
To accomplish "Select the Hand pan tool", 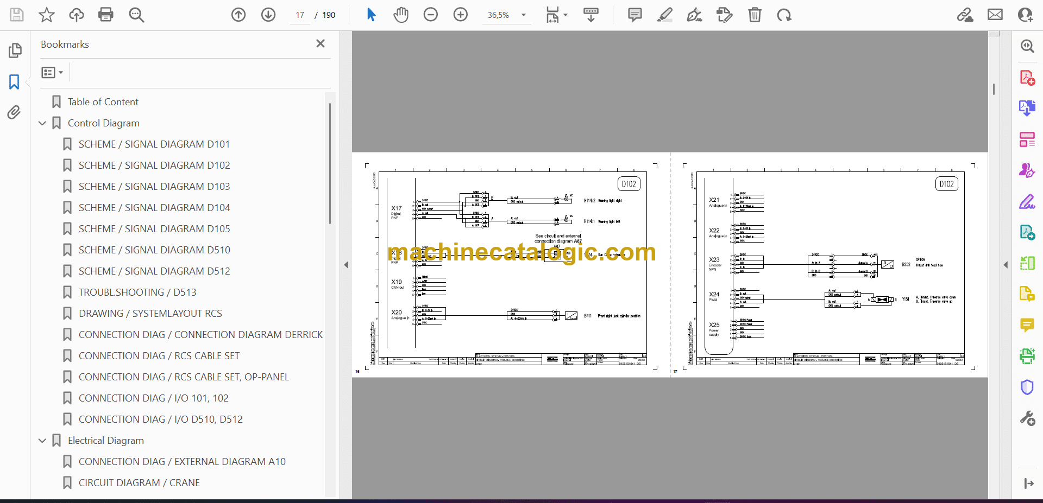I will (401, 15).
